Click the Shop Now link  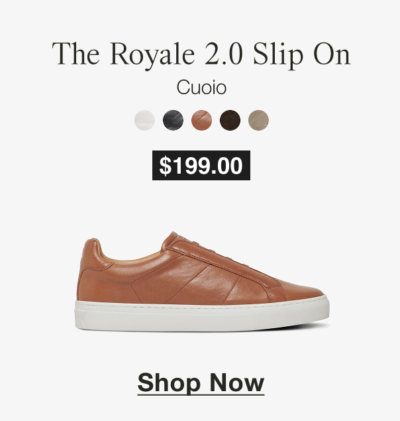pos(201,383)
